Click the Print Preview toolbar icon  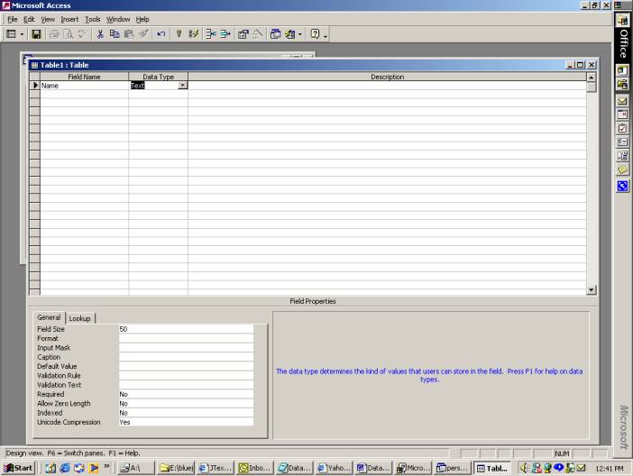69,34
